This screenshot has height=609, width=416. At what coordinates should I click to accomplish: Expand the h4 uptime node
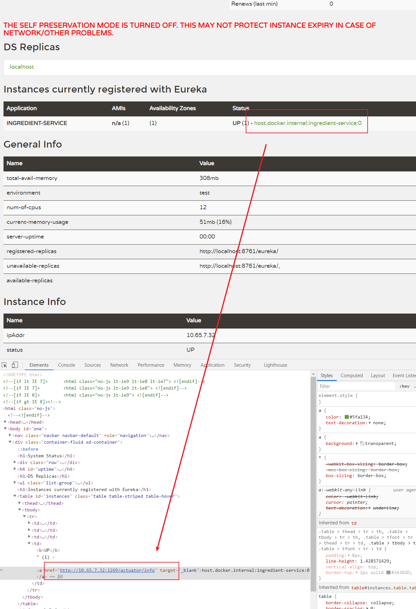(x=15, y=469)
